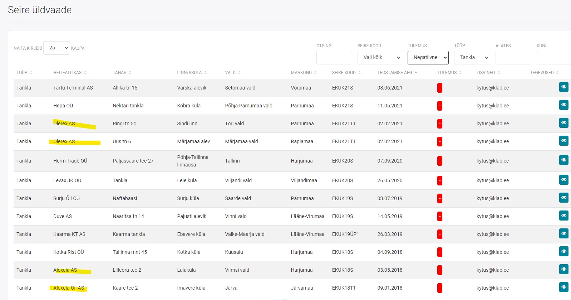Click into the Otsing search field

click(x=334, y=57)
